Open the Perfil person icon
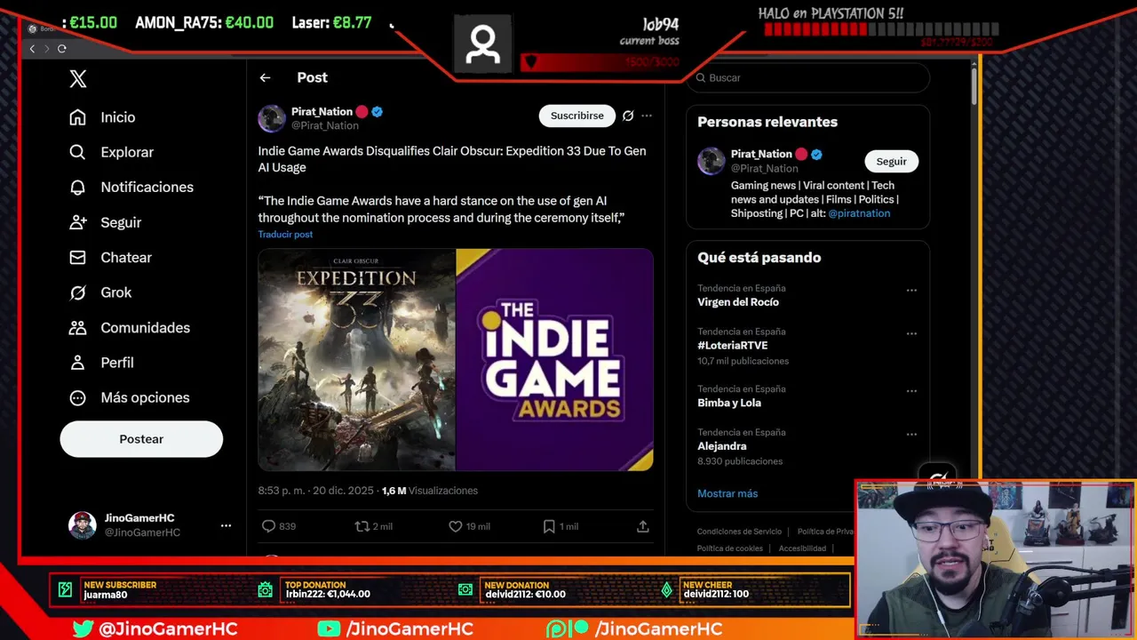Screen dimensions: 1137x640 click(x=78, y=363)
